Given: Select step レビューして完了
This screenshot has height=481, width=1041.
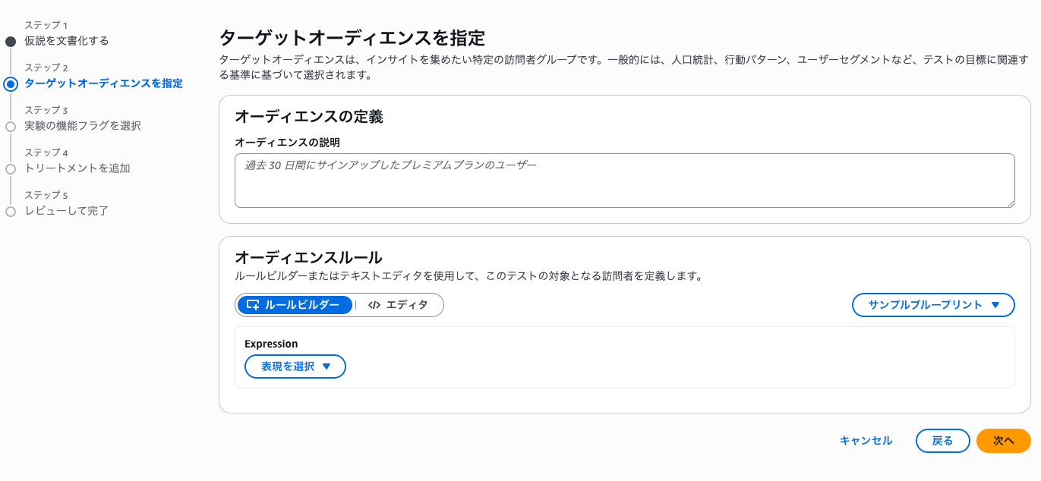Looking at the screenshot, I should coord(67,211).
